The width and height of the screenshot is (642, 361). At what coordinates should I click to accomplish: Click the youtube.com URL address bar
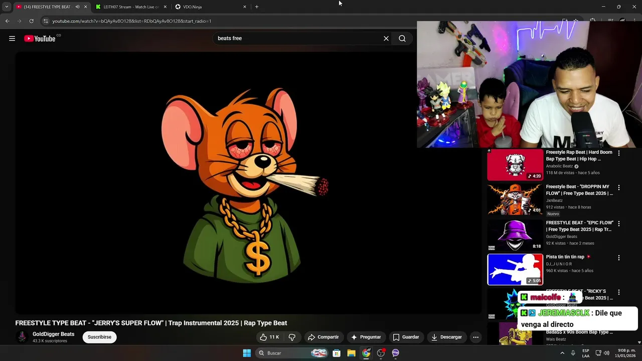[x=131, y=21]
